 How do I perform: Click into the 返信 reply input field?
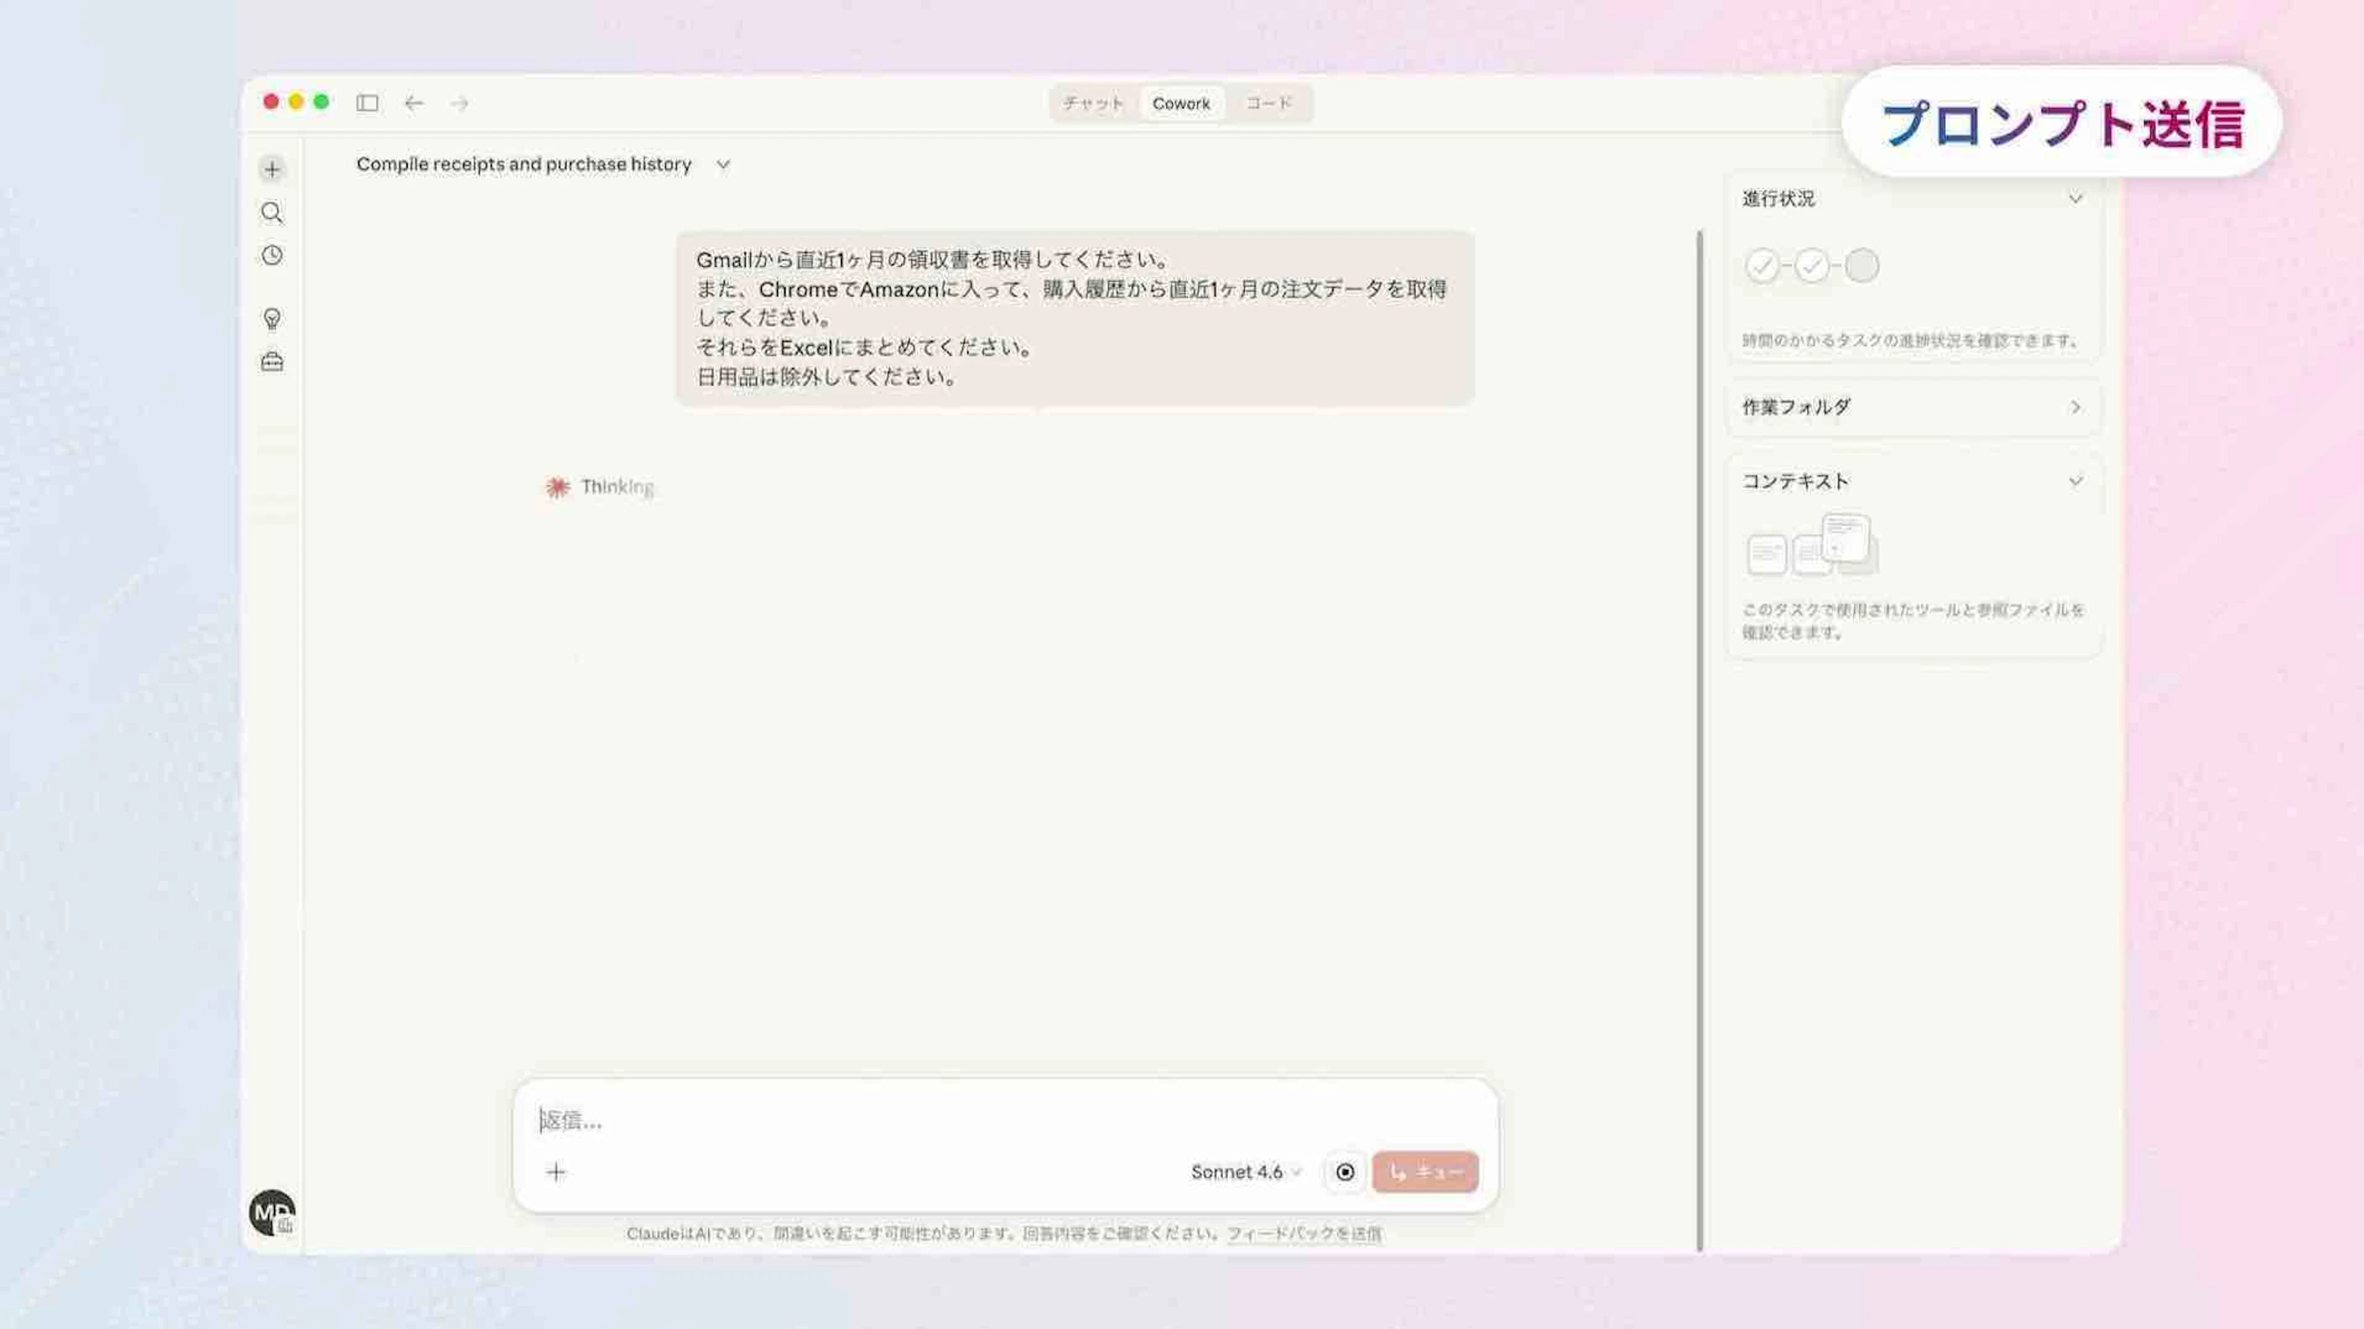[918, 1120]
